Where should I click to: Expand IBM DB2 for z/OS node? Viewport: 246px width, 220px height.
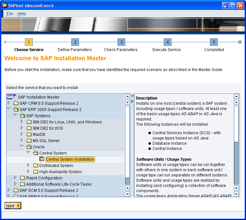22,128
